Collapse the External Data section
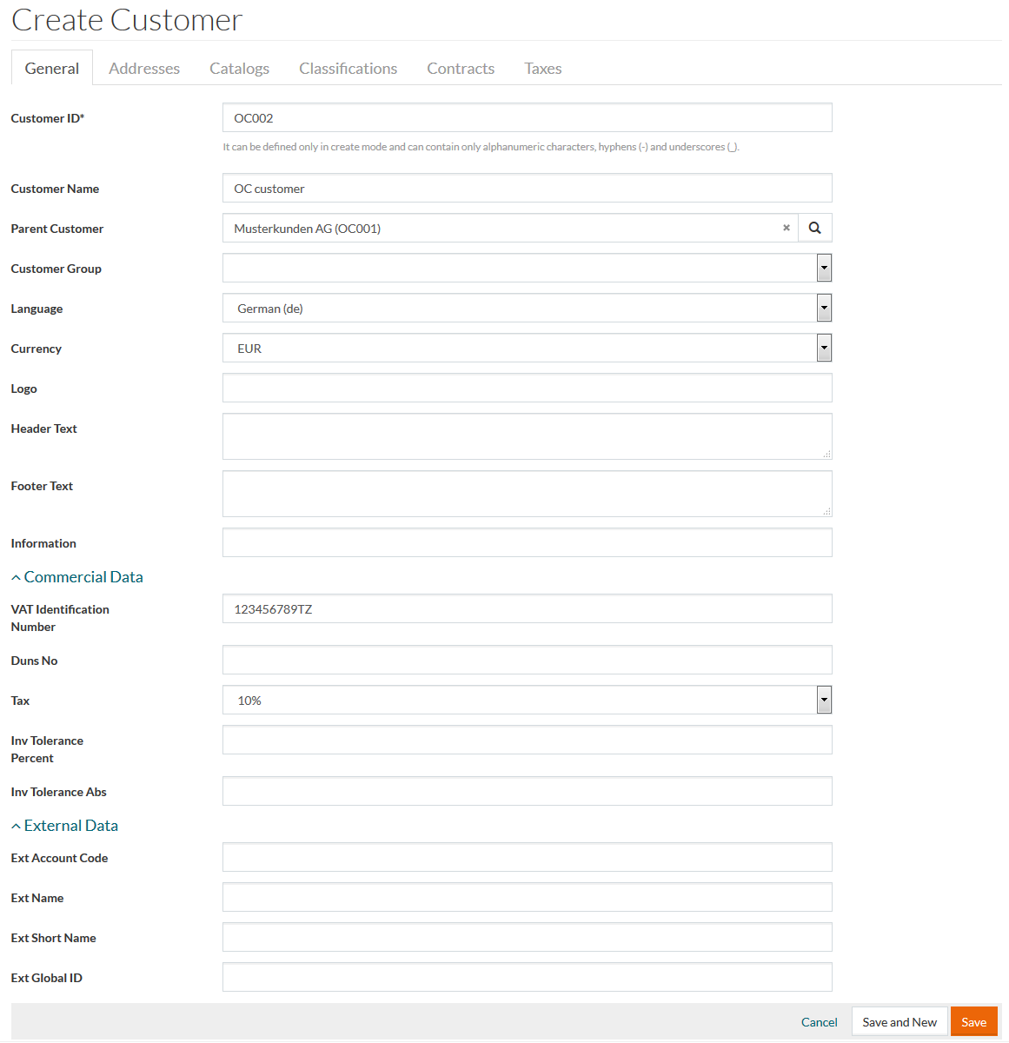This screenshot has height=1043, width=1009. (x=64, y=826)
